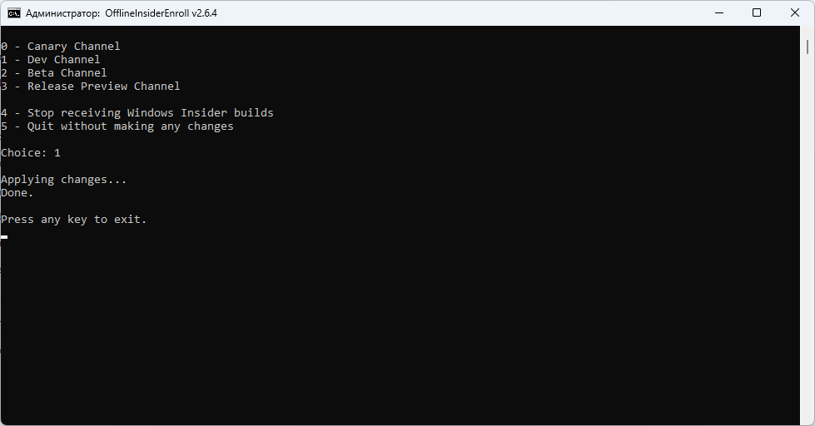This screenshot has height=426, width=815.
Task: Close the OfflineInsiderEnroll console window
Action: [x=795, y=13]
